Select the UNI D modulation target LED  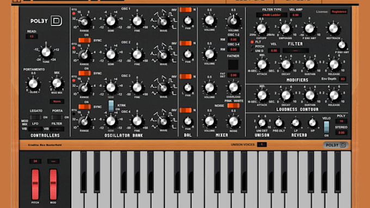coord(252,51)
